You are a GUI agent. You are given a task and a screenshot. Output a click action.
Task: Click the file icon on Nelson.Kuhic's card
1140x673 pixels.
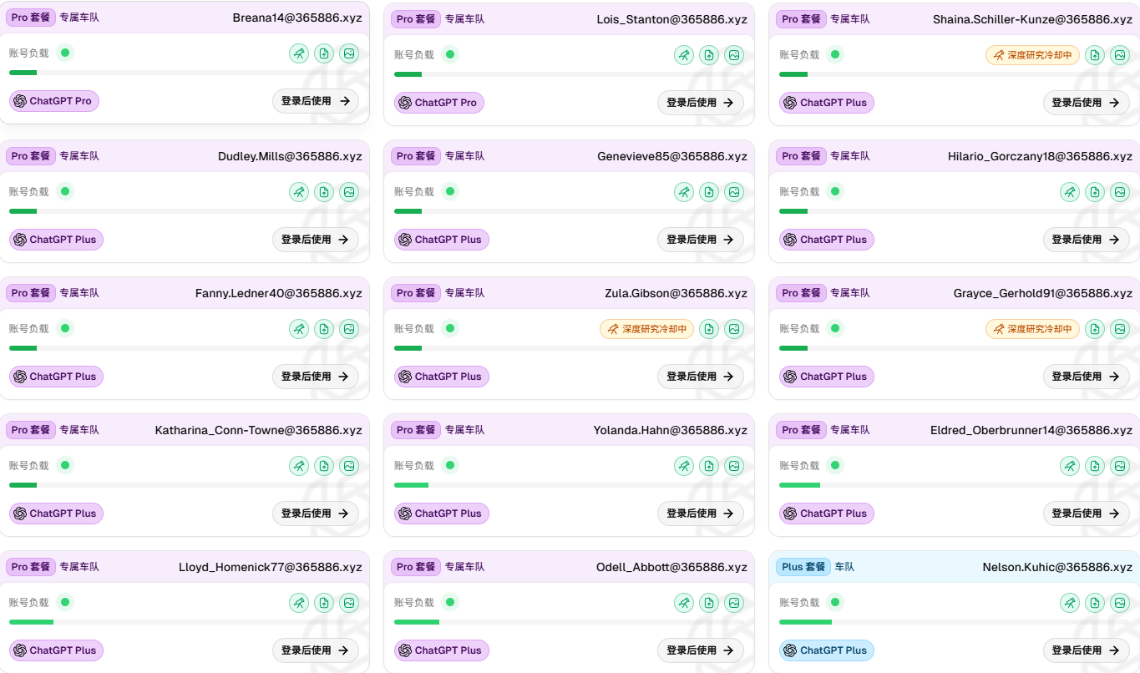click(x=1095, y=603)
